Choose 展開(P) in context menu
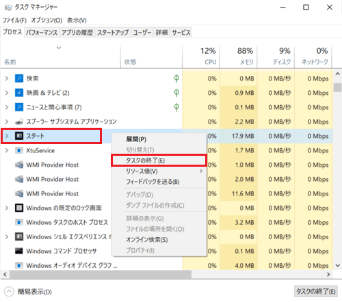The width and height of the screenshot is (342, 302). tap(159, 139)
